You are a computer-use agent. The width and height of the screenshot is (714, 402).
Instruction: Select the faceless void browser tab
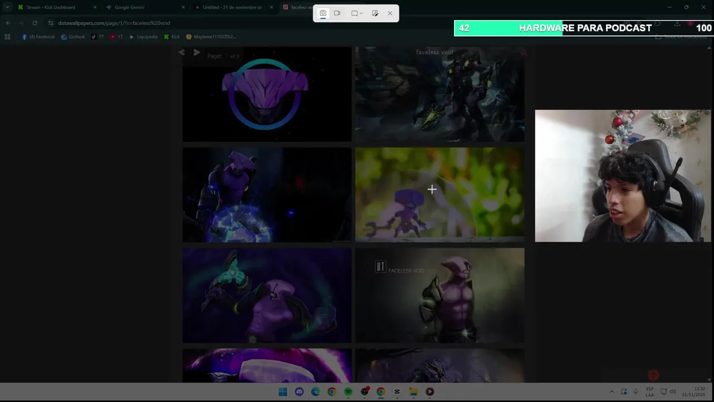298,7
